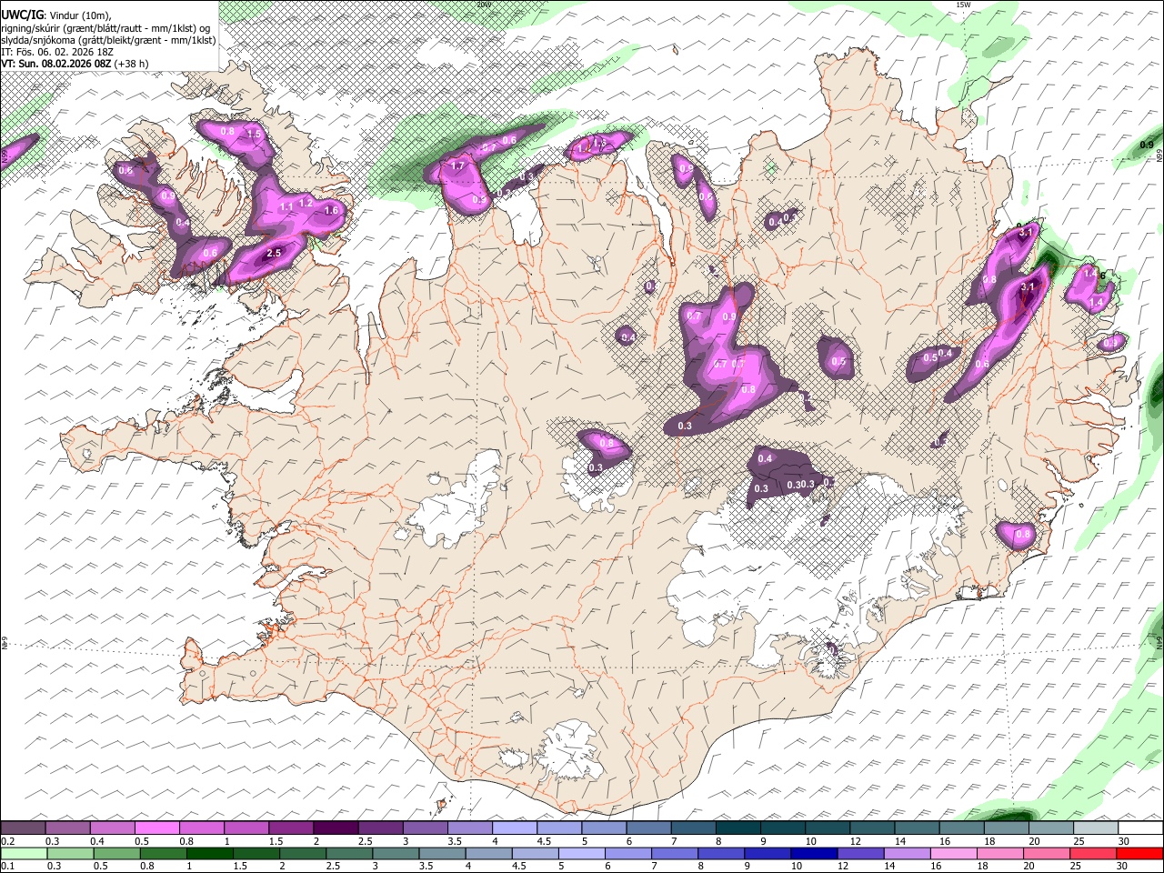The height and width of the screenshot is (873, 1164).
Task: Pick the snow legend swatch starting at 1
Action: [x=246, y=828]
